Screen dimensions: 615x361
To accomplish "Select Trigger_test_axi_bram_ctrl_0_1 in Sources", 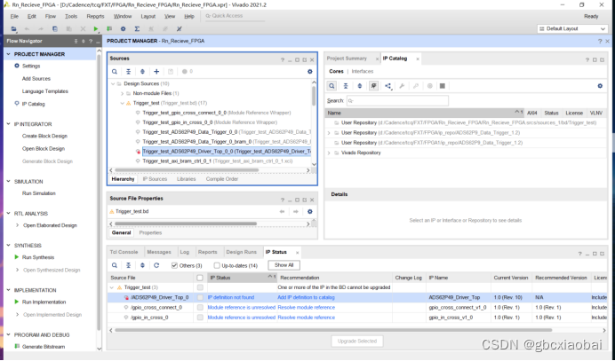I will [x=218, y=161].
